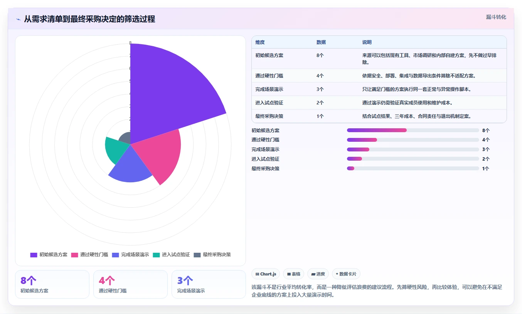Select the 初始候选方案 cell in the table
This screenshot has width=522, height=314.
[269, 55]
